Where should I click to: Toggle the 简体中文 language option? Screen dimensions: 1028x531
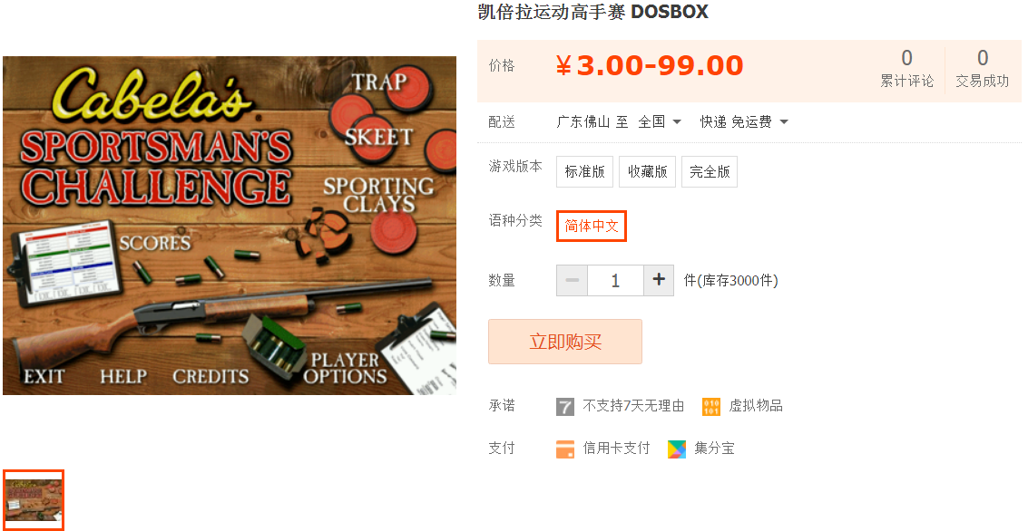[x=592, y=226]
